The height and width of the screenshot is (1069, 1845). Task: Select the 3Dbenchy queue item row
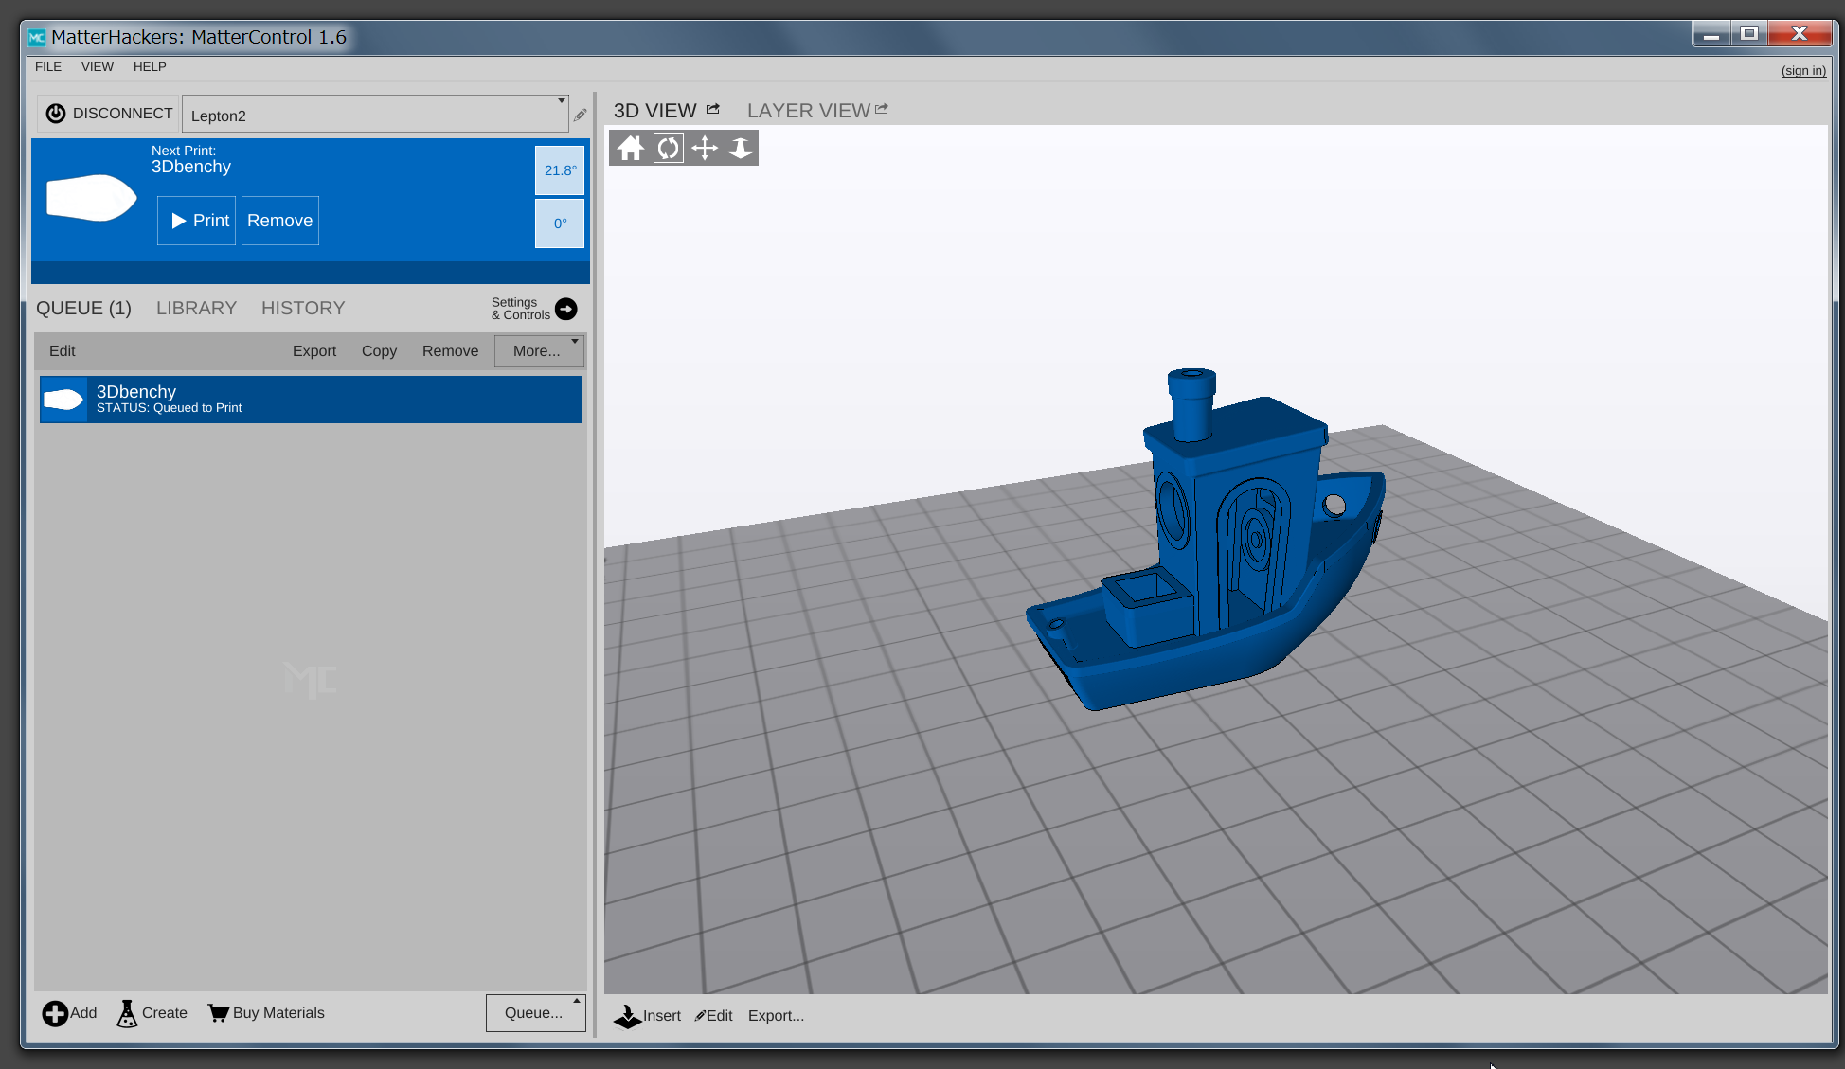point(311,400)
